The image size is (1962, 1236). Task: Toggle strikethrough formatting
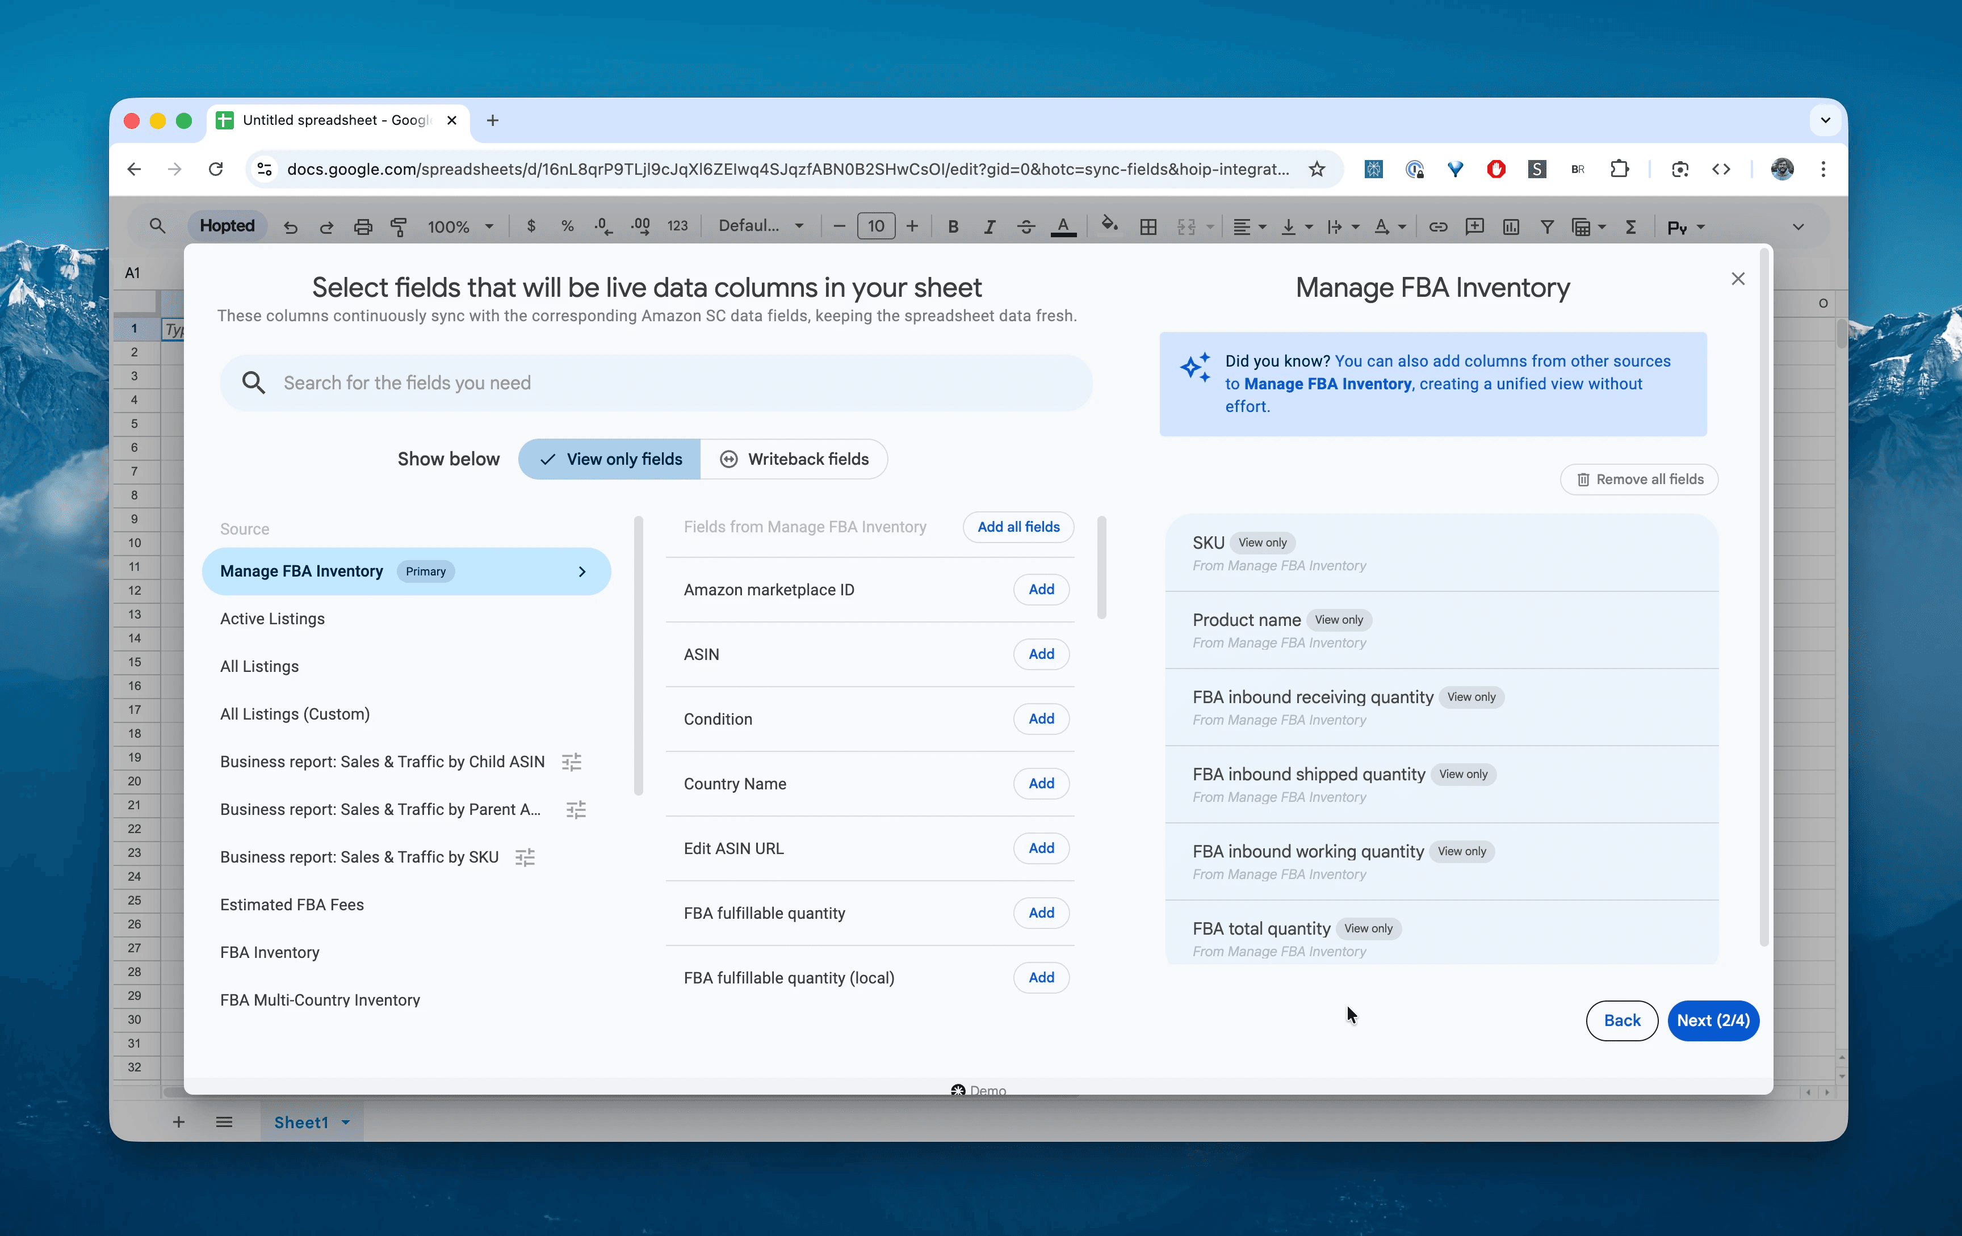pyautogui.click(x=1026, y=227)
